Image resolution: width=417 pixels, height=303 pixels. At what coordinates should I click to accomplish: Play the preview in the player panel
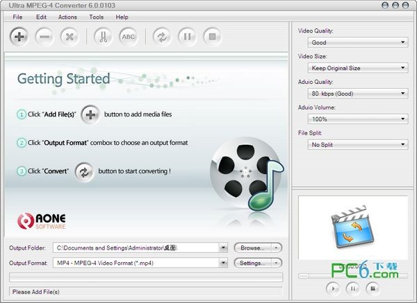coord(333,288)
